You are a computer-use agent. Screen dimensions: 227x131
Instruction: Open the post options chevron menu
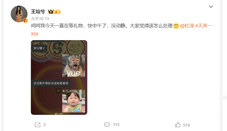[211, 7]
